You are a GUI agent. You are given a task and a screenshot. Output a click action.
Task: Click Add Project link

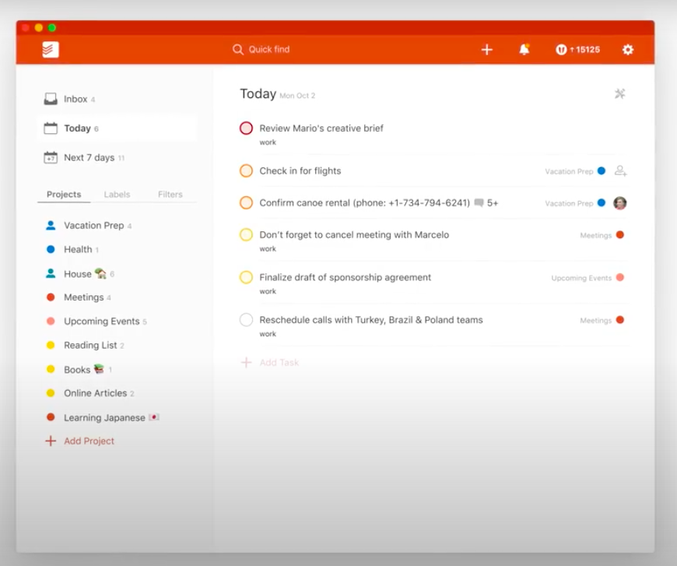88,441
